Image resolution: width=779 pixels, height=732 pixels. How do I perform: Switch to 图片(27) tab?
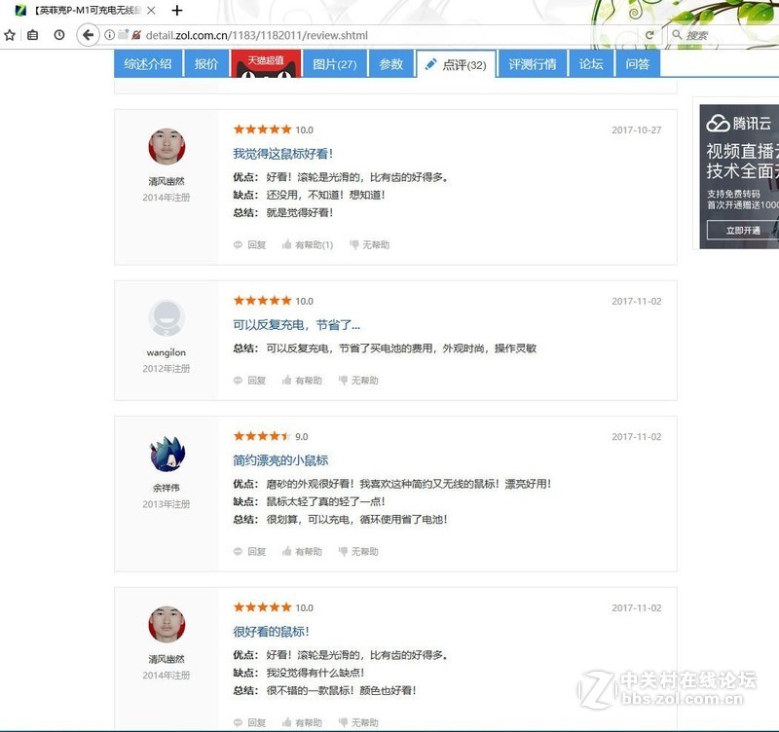coord(334,64)
